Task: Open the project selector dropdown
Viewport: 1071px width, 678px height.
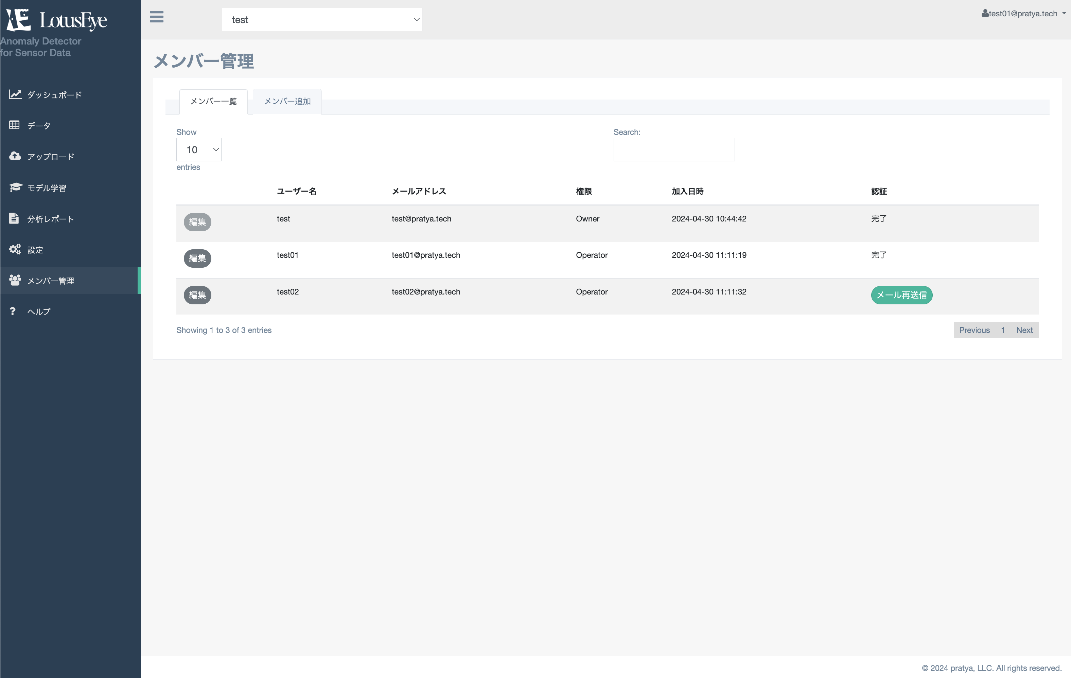Action: 322,19
